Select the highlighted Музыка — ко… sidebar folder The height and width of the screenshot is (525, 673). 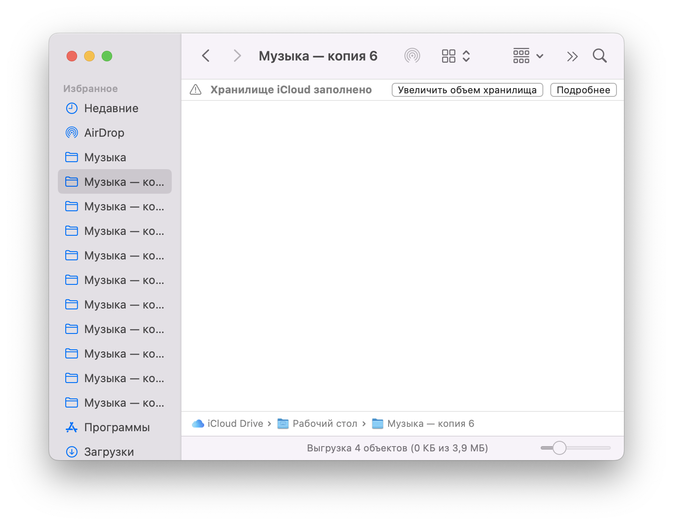(115, 181)
